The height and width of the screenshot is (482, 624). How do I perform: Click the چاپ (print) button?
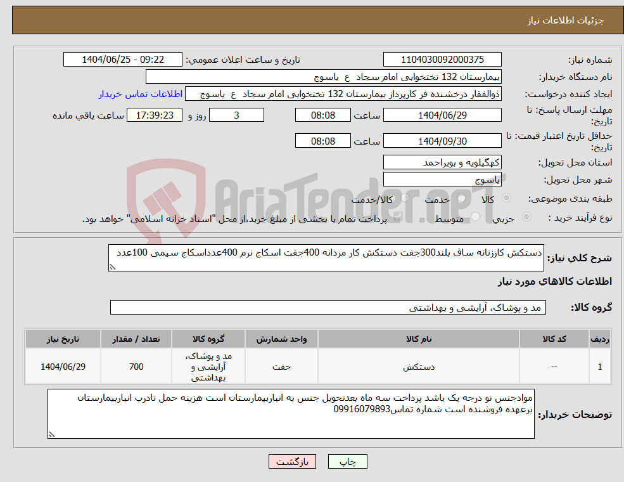pyautogui.click(x=347, y=461)
